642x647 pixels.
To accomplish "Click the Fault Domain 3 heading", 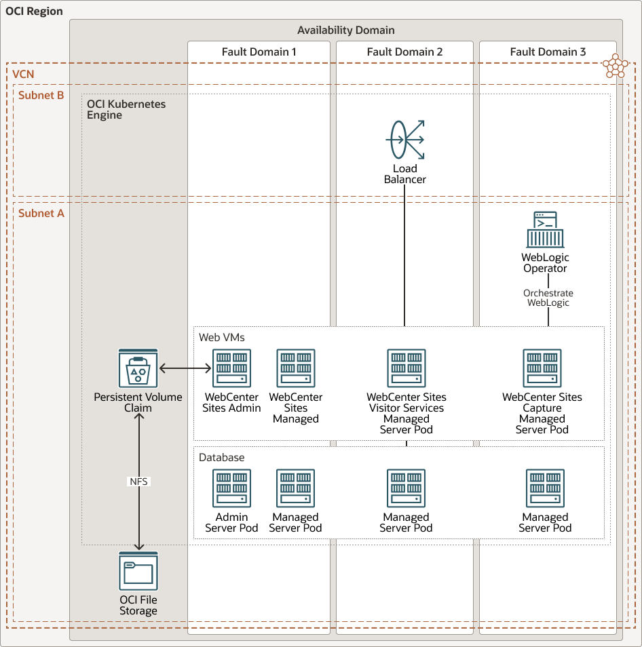I will (x=548, y=52).
